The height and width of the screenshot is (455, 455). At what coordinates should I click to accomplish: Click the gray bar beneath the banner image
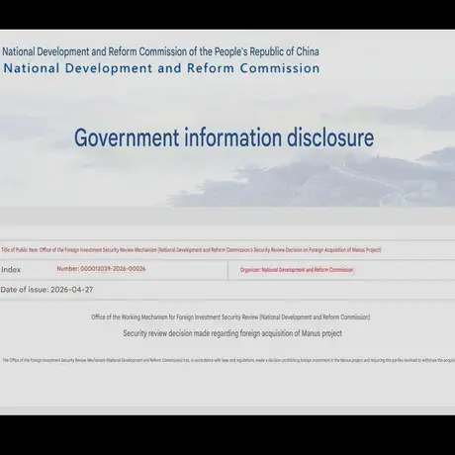point(227,217)
